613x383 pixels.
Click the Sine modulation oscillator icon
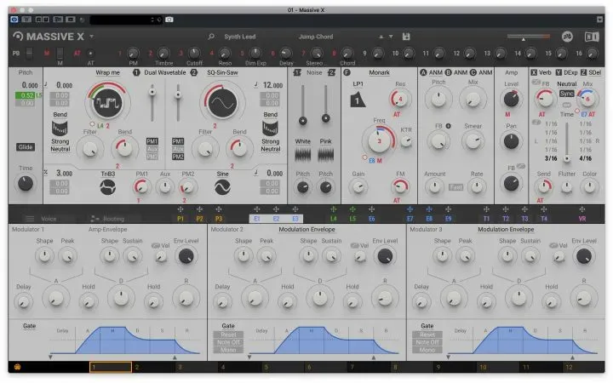[222, 187]
